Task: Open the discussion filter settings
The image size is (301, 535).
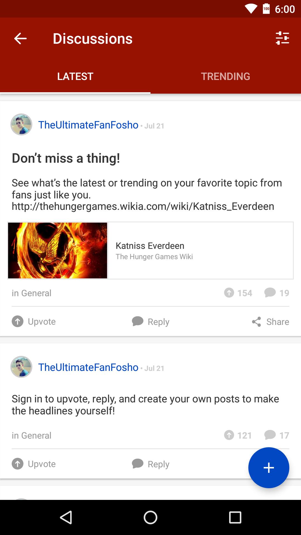Action: click(x=282, y=39)
